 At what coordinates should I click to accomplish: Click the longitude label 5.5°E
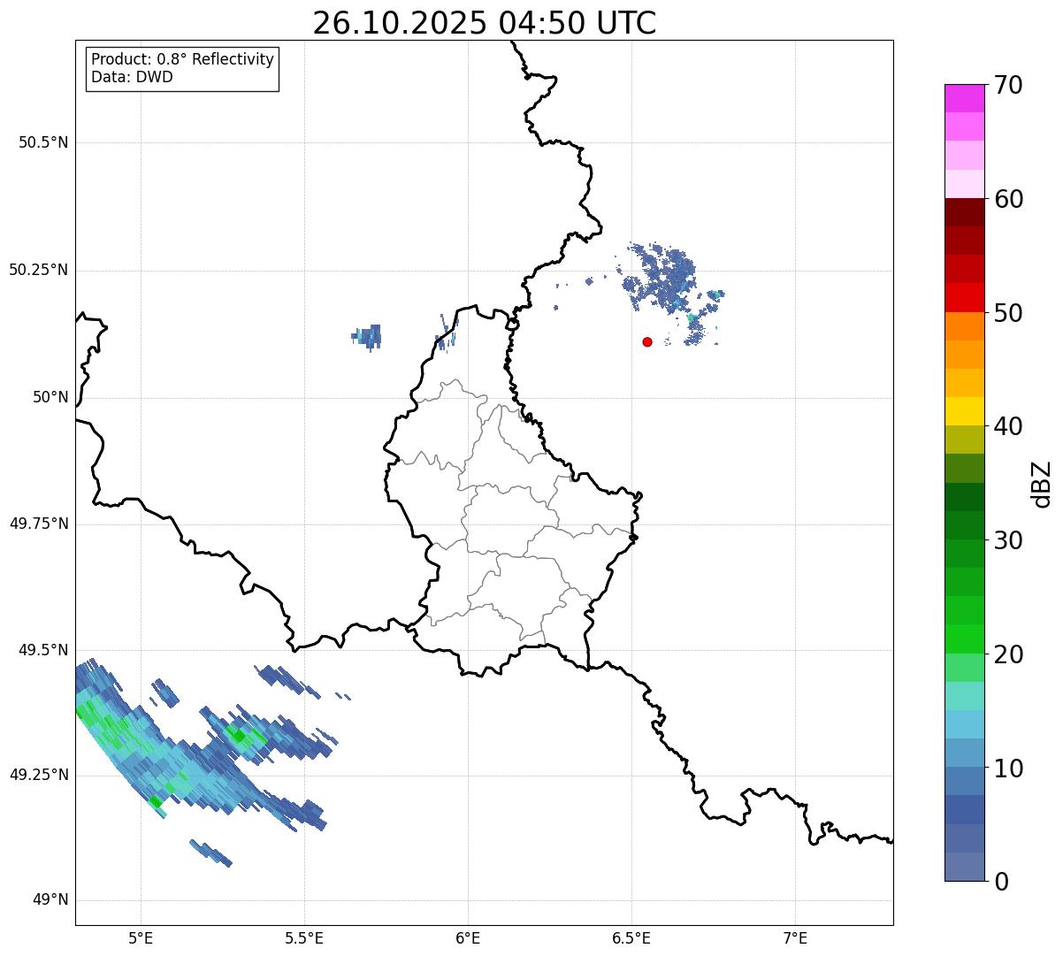304,937
